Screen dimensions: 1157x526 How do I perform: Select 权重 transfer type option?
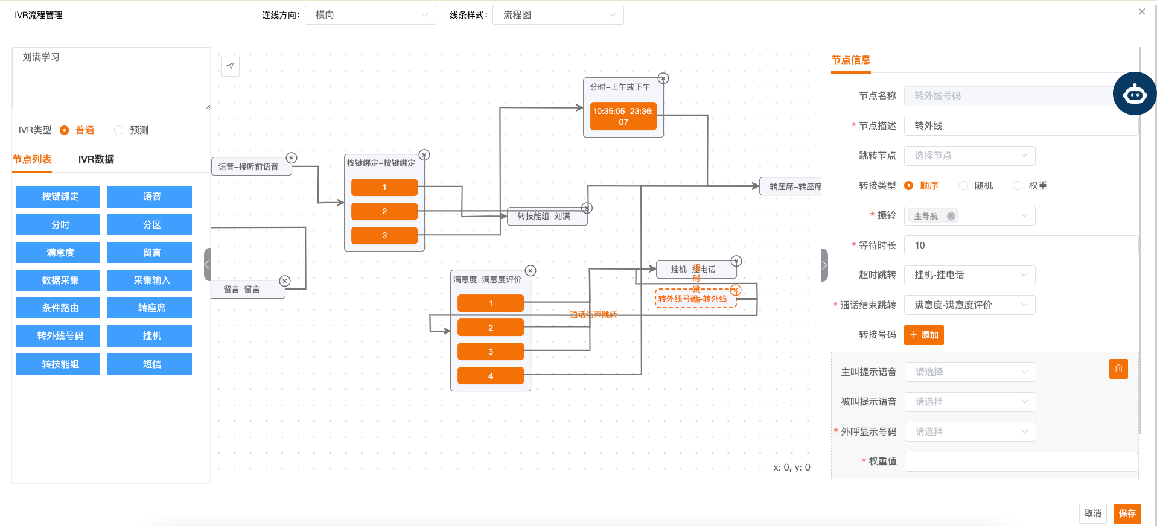(x=1018, y=186)
